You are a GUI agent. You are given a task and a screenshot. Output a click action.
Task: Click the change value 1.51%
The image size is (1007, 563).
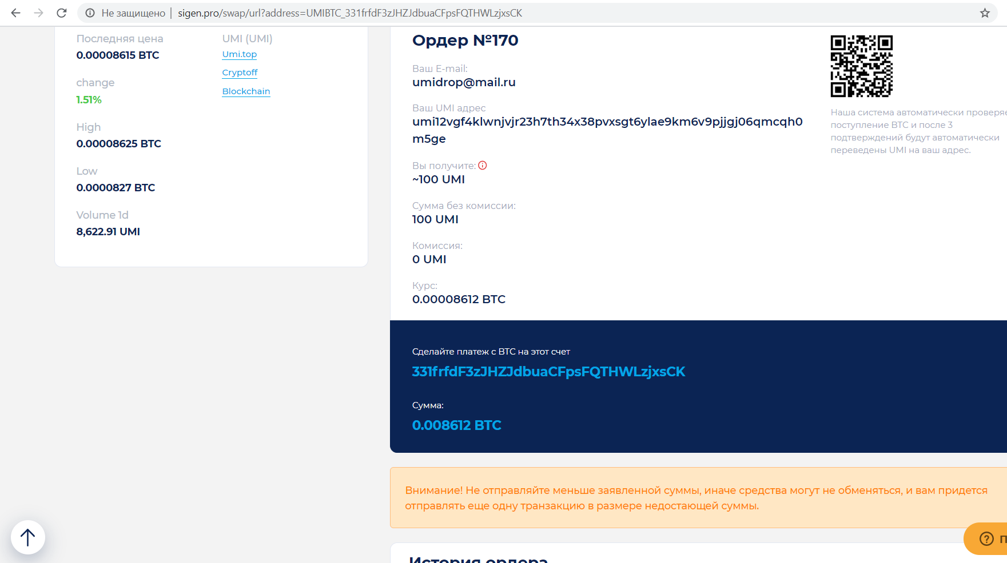pyautogui.click(x=89, y=100)
